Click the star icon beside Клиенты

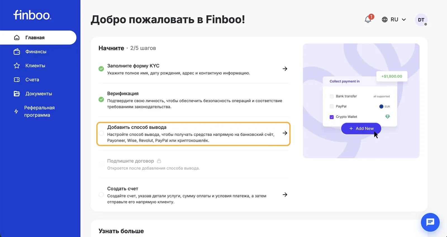coord(17,66)
